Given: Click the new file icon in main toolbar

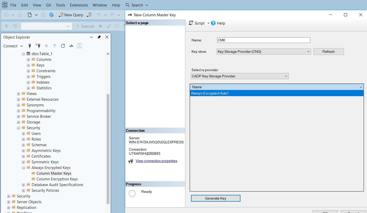Looking at the screenshot, I should [x=30, y=15].
